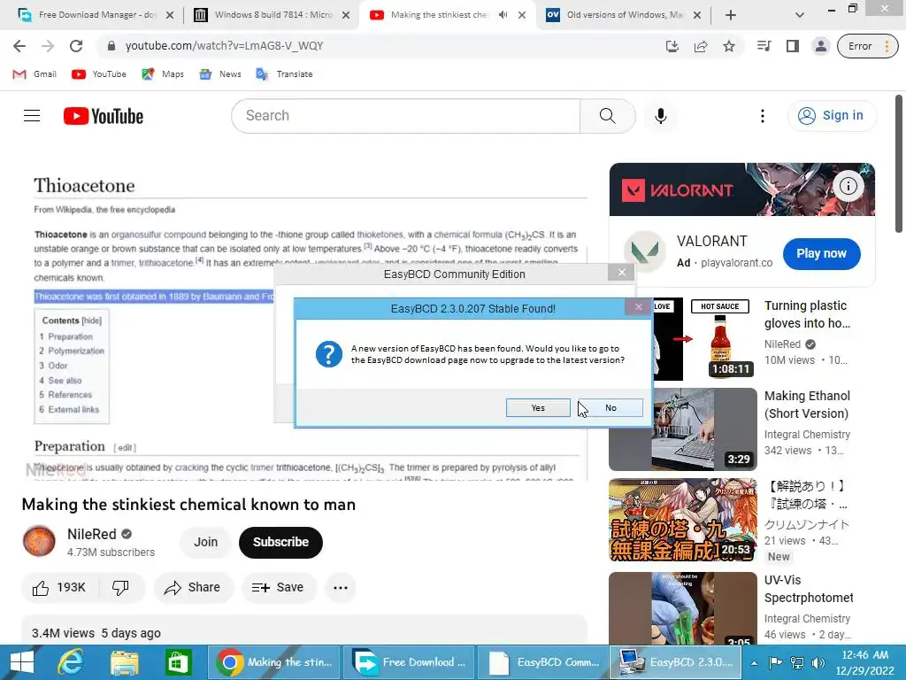The image size is (906, 680).
Task: Open NileRed channel avatar
Action: (39, 541)
